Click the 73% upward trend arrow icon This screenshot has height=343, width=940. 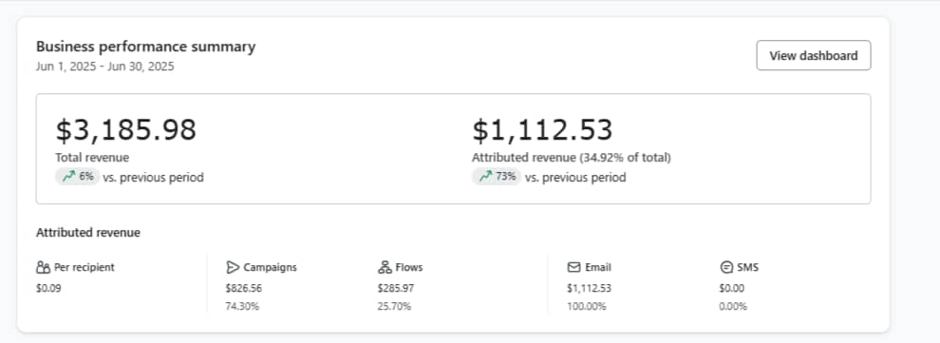485,177
